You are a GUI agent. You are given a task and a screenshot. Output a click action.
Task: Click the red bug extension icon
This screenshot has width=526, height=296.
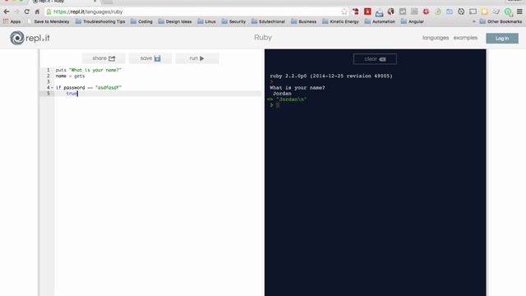[x=426, y=12]
